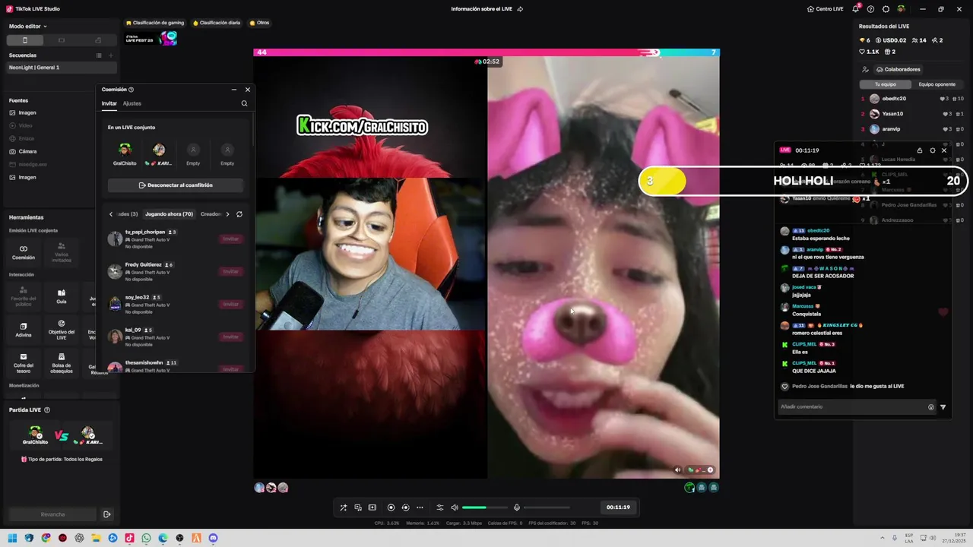Open the sequences list view icon
Screen dimensions: 973x547
coord(99,55)
